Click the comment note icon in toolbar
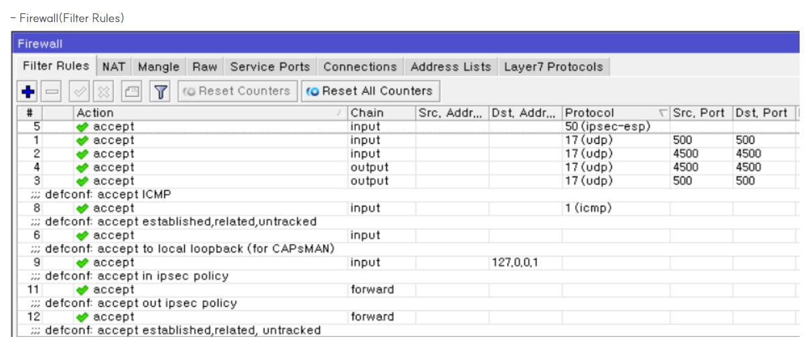Image resolution: width=809 pixels, height=349 pixels. (133, 92)
